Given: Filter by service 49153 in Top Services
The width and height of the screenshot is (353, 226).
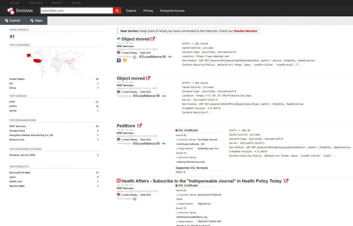Looking at the screenshot, I should (x=13, y=111).
